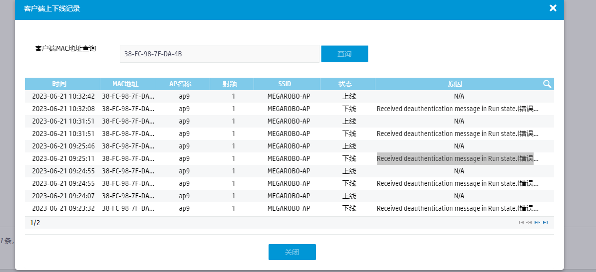Go to first page pagination icon
596x272 pixels.
521,223
